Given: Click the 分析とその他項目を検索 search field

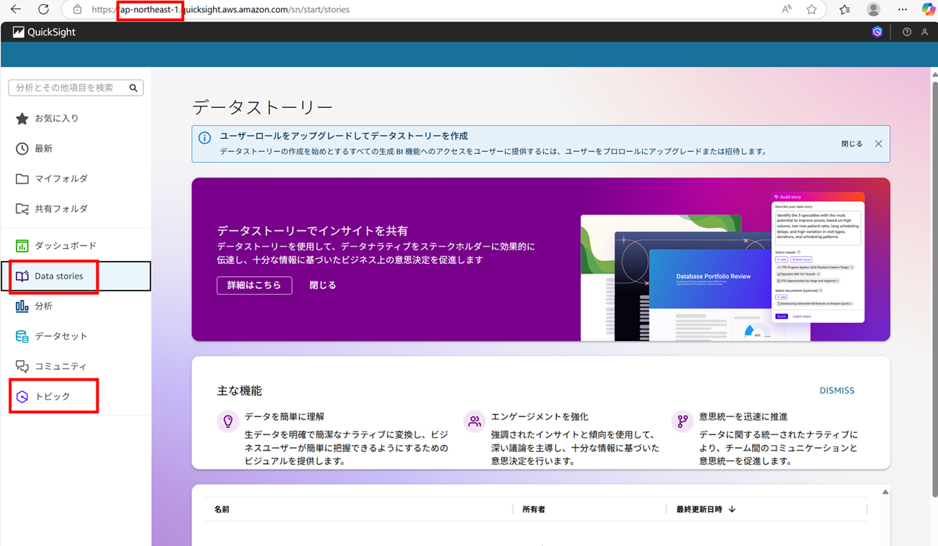Looking at the screenshot, I should coord(76,88).
